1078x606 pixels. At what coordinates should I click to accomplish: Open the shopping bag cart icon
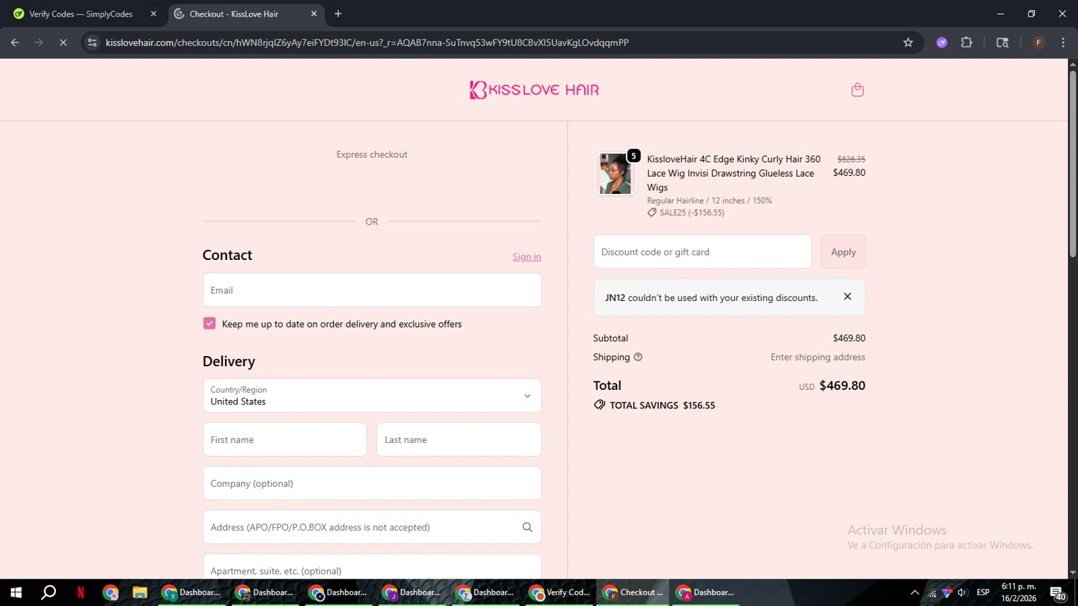coord(857,90)
